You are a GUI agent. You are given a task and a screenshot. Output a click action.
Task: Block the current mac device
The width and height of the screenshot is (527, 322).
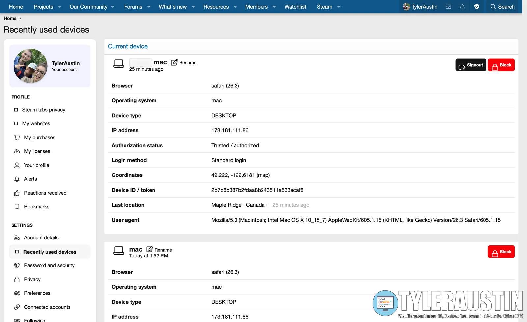pyautogui.click(x=501, y=65)
